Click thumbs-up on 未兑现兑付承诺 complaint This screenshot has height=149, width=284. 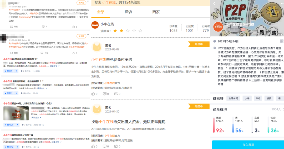[94, 94]
